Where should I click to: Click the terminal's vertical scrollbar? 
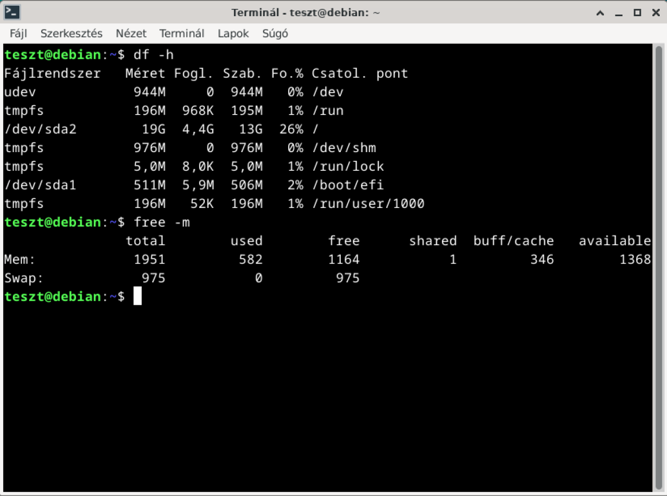click(x=659, y=261)
